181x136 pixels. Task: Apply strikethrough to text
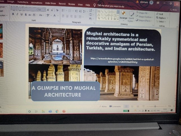(30, 15)
